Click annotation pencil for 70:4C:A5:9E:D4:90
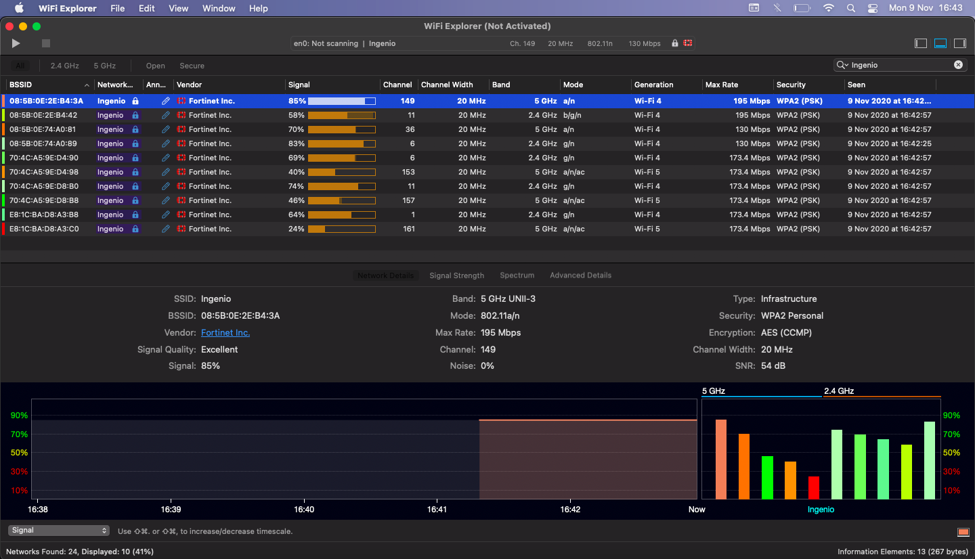The image size is (975, 559). (x=166, y=158)
